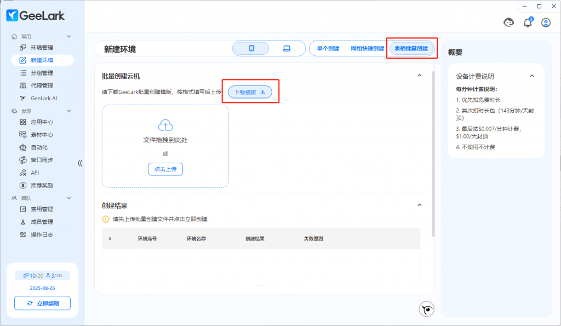This screenshot has width=561, height=326.
Task: Switch to desktop computer environment type
Action: tap(286, 48)
